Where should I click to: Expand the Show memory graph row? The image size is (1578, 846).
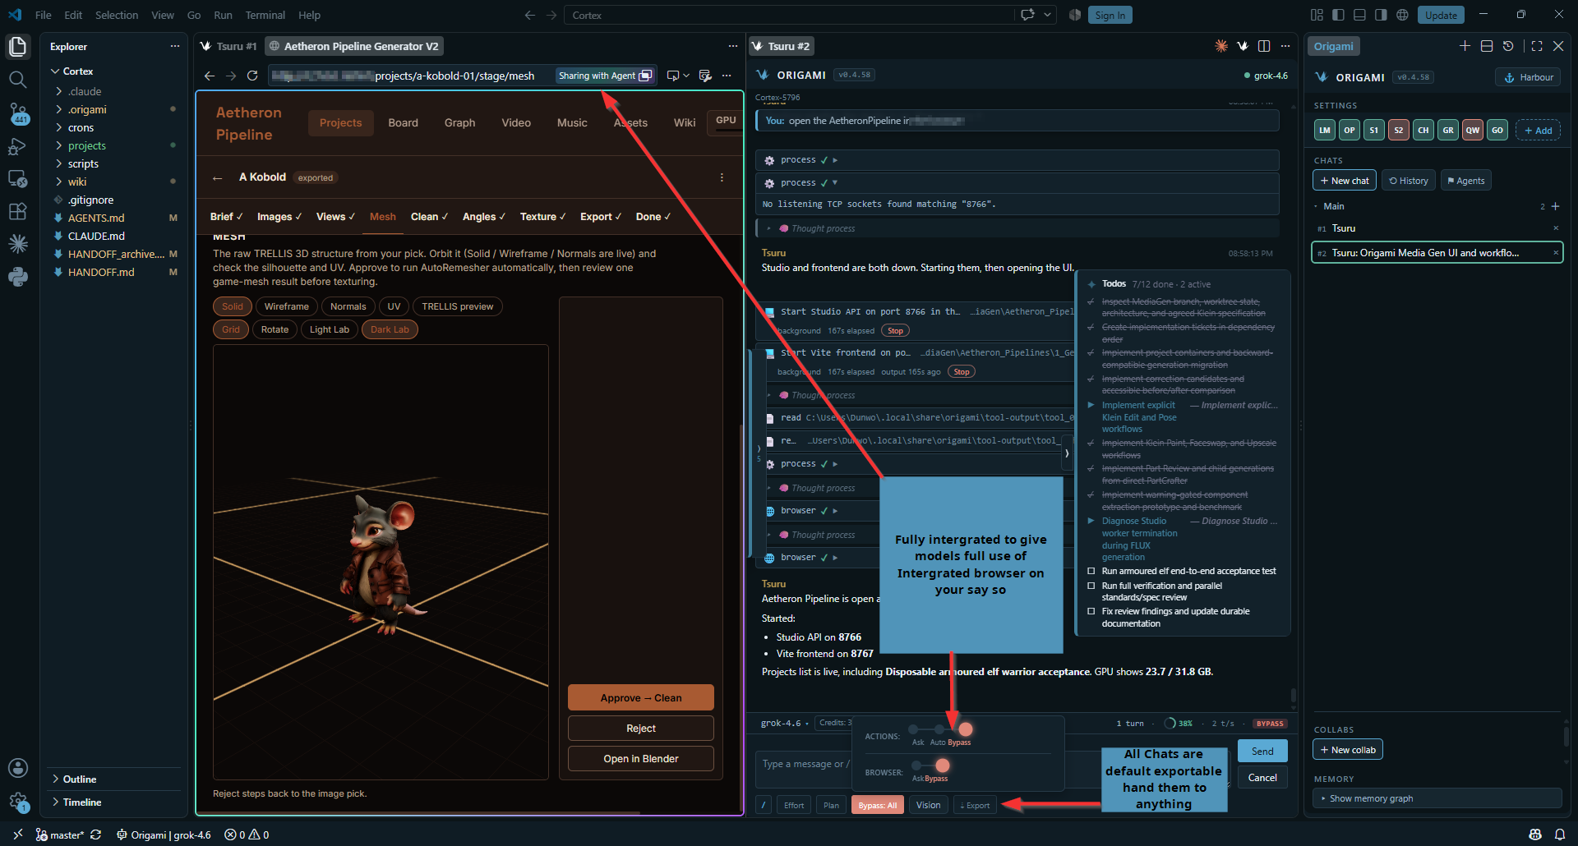(1437, 798)
